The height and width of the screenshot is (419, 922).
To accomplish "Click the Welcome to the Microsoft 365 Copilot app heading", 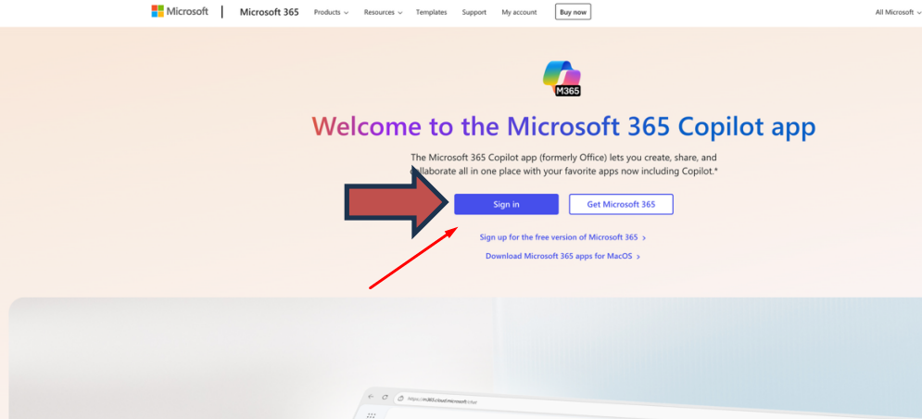I will tap(563, 126).
